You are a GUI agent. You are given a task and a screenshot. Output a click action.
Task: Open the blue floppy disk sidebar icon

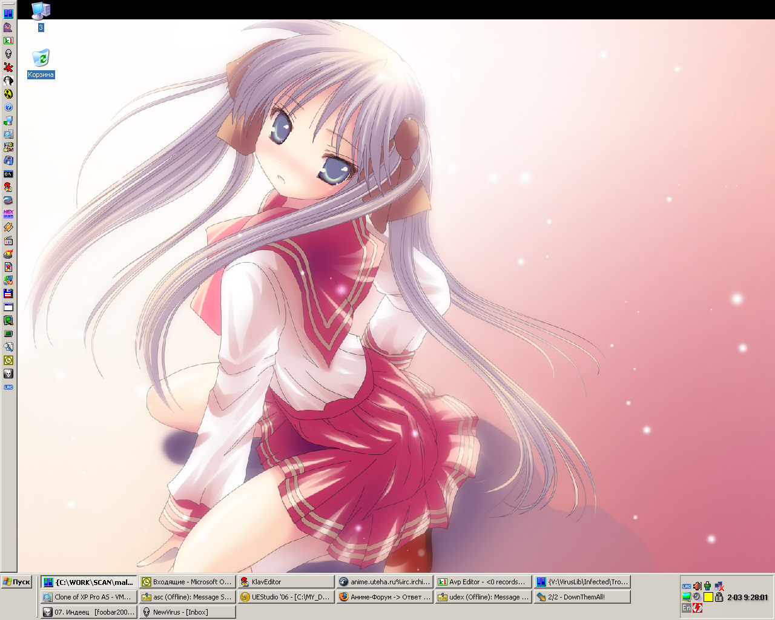(8, 294)
